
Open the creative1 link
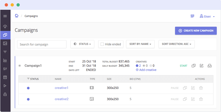click(62, 88)
